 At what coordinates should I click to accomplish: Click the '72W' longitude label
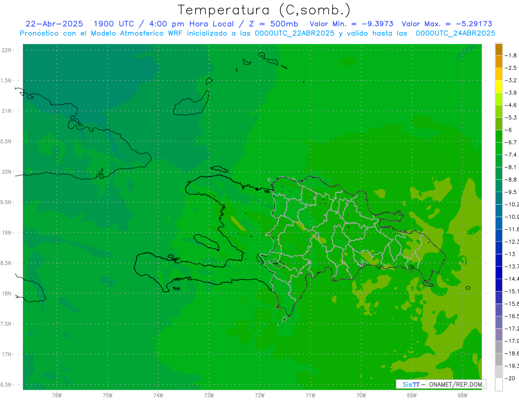tap(259, 395)
